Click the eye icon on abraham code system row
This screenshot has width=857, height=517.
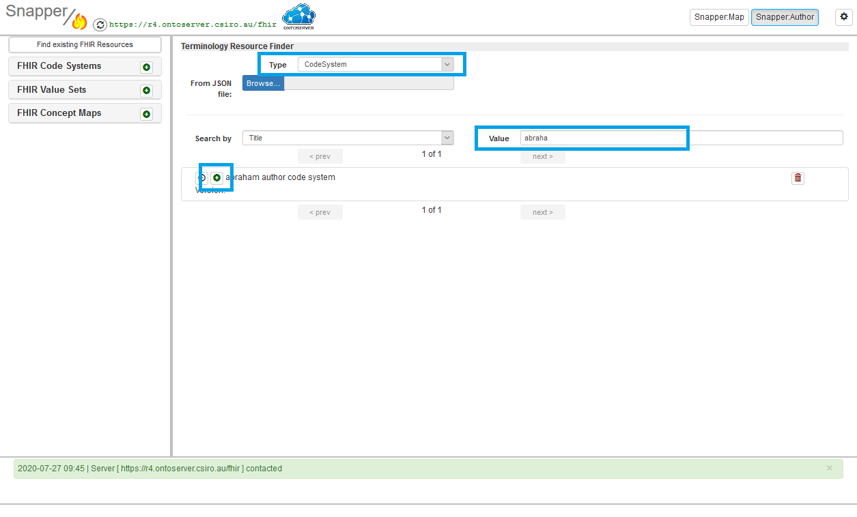coord(201,177)
